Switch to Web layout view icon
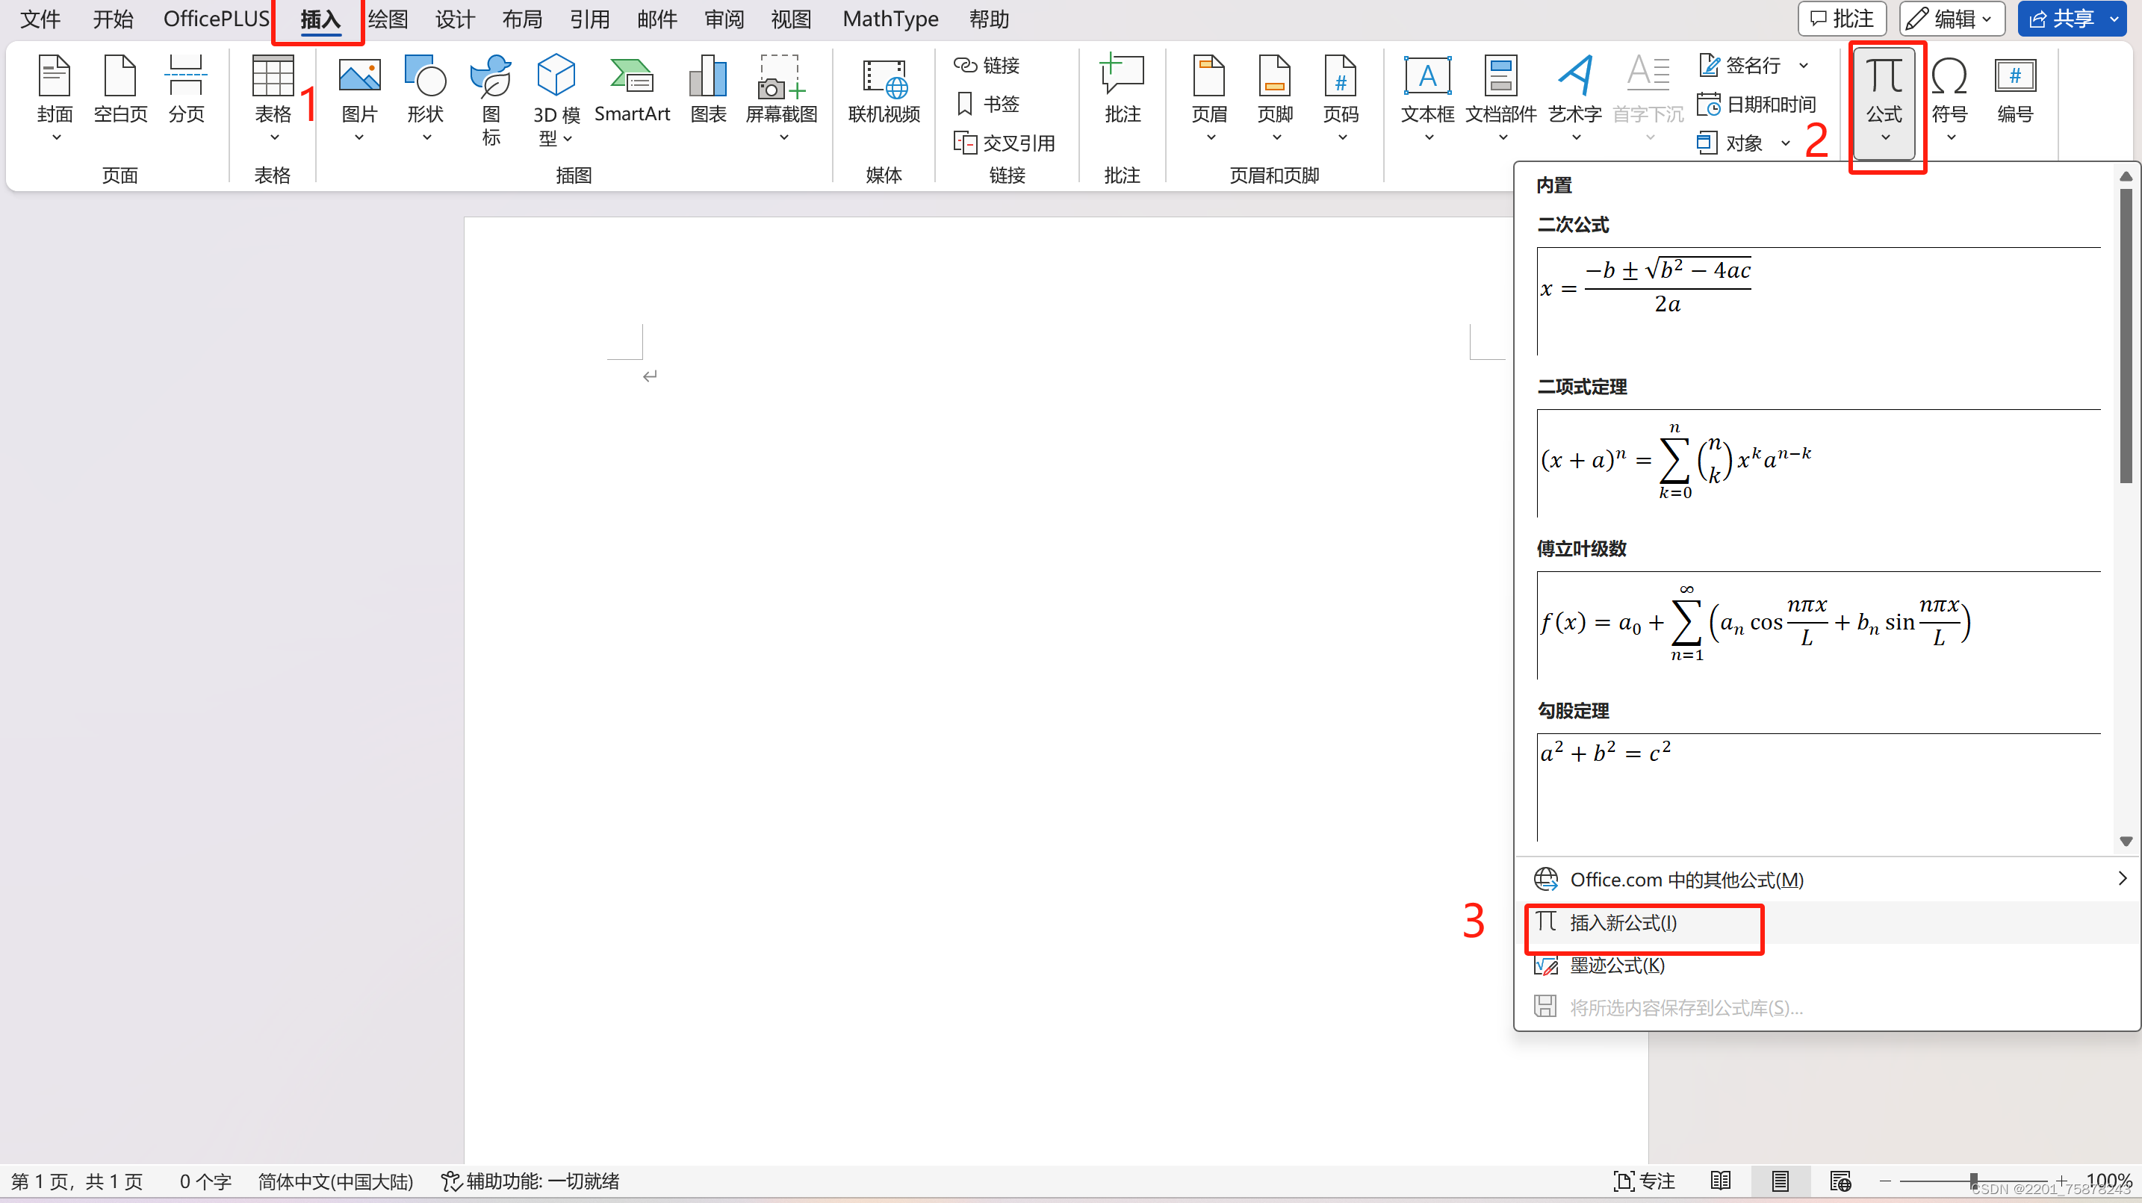Screen dimensions: 2142x1203 (x=1840, y=1181)
